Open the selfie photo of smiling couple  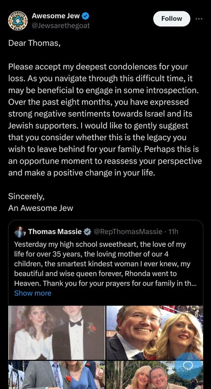[x=154, y=333]
